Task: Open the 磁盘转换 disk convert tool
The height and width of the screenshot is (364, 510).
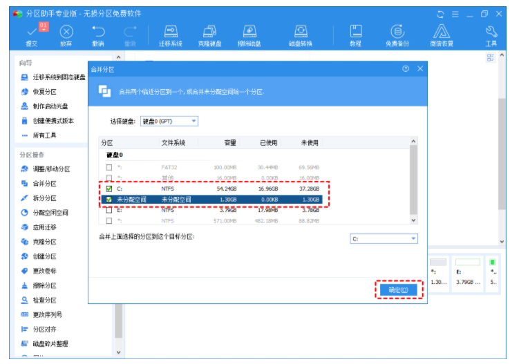Action: 301,35
